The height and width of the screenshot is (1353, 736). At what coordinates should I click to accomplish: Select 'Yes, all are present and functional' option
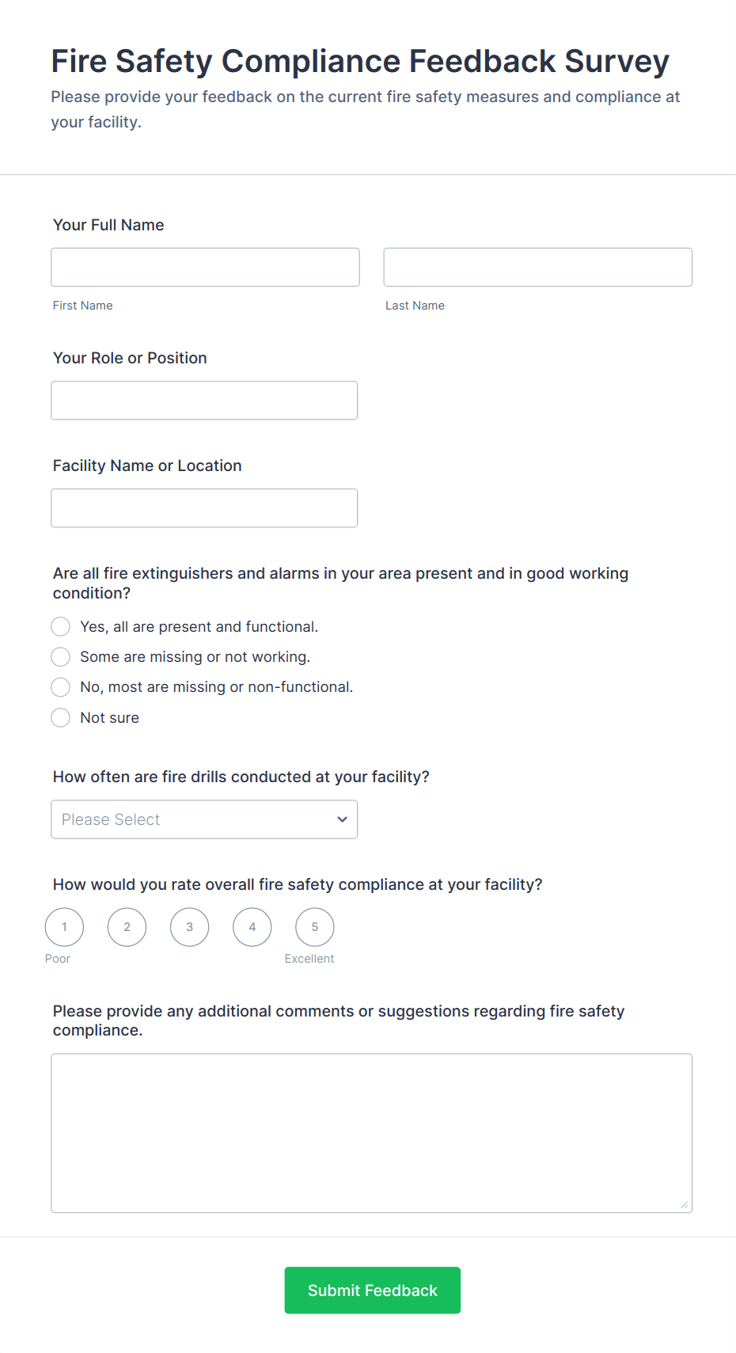[x=60, y=626]
